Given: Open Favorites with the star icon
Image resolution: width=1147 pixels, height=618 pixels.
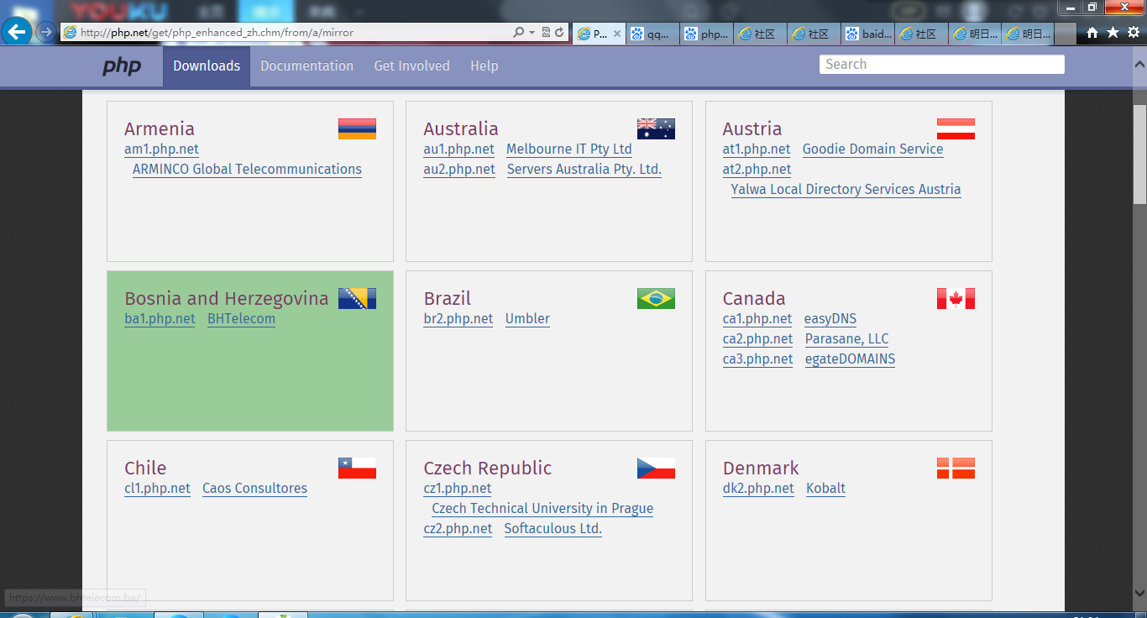Looking at the screenshot, I should (1113, 32).
